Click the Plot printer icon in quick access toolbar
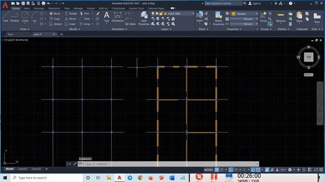This screenshot has height=182, width=325. [x=44, y=4]
